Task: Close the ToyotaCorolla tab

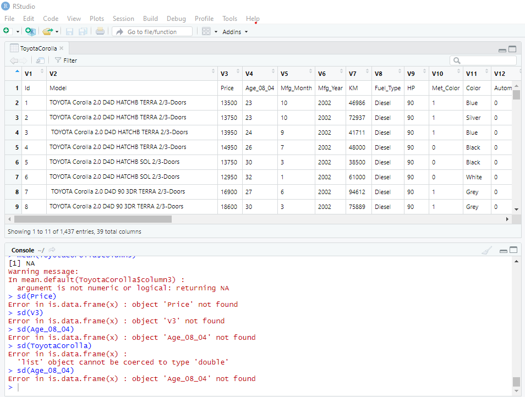Action: coord(62,48)
